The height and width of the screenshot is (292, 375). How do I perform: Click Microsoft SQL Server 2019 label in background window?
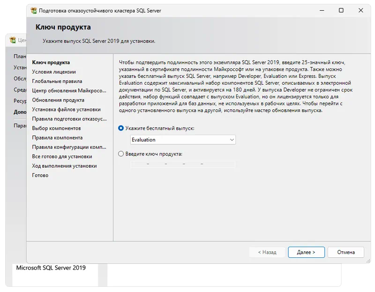point(51,268)
